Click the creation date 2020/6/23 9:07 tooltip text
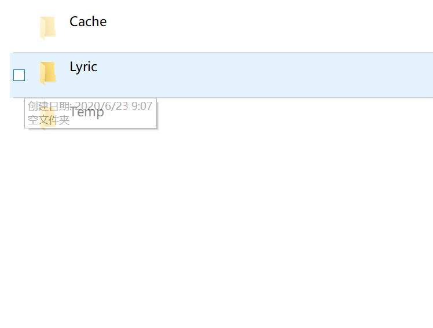Image resolution: width=433 pixels, height=328 pixels. coord(113,106)
